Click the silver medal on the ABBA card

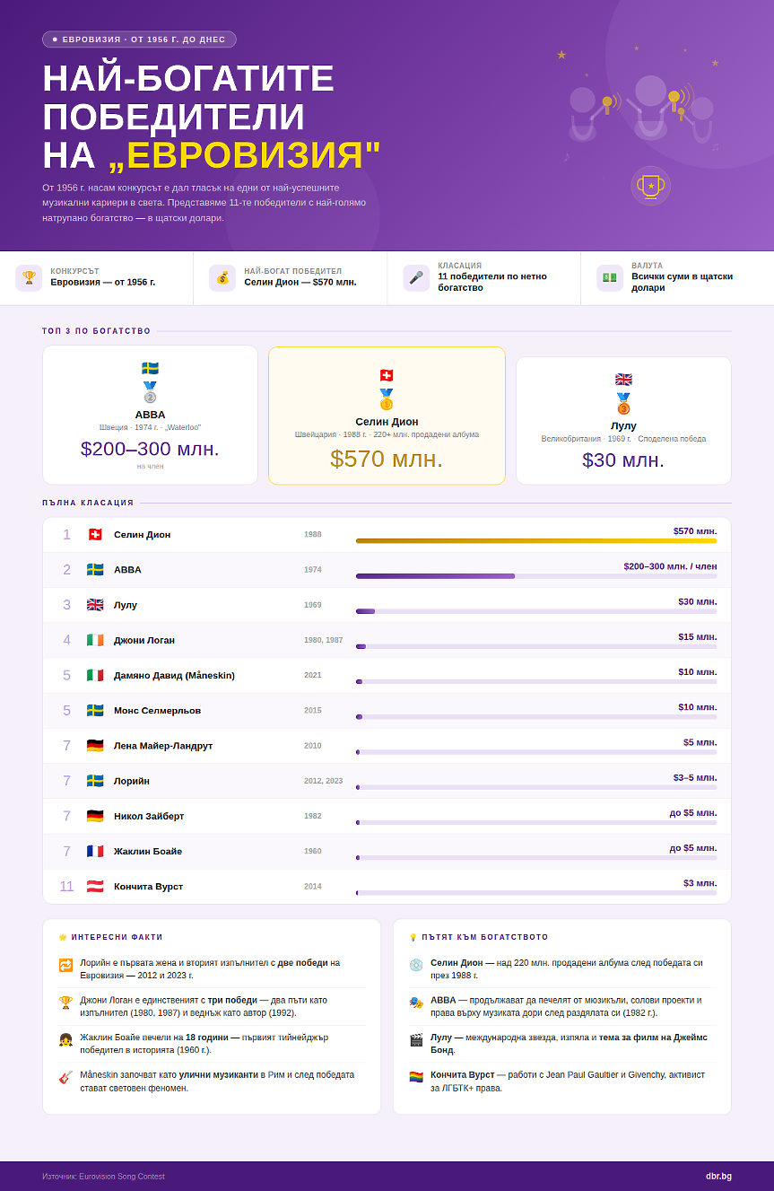click(x=150, y=393)
